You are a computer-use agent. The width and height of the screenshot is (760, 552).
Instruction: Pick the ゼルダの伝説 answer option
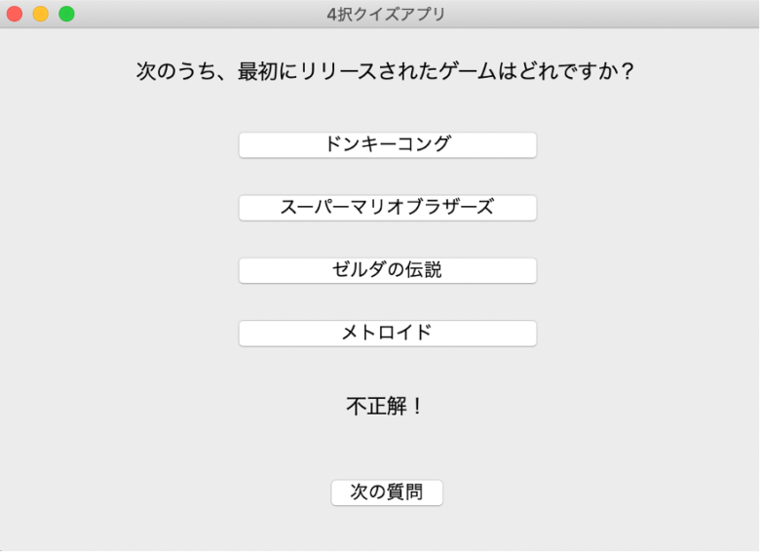click(387, 270)
